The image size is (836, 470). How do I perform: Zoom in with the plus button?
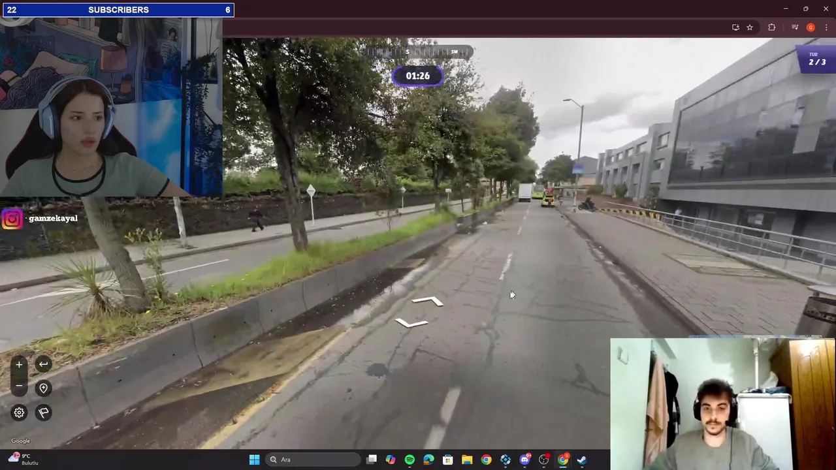[x=19, y=364]
